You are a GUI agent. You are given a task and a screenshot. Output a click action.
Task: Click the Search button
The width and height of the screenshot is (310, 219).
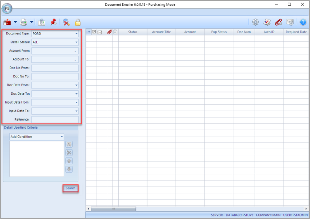pyautogui.click(x=70, y=188)
